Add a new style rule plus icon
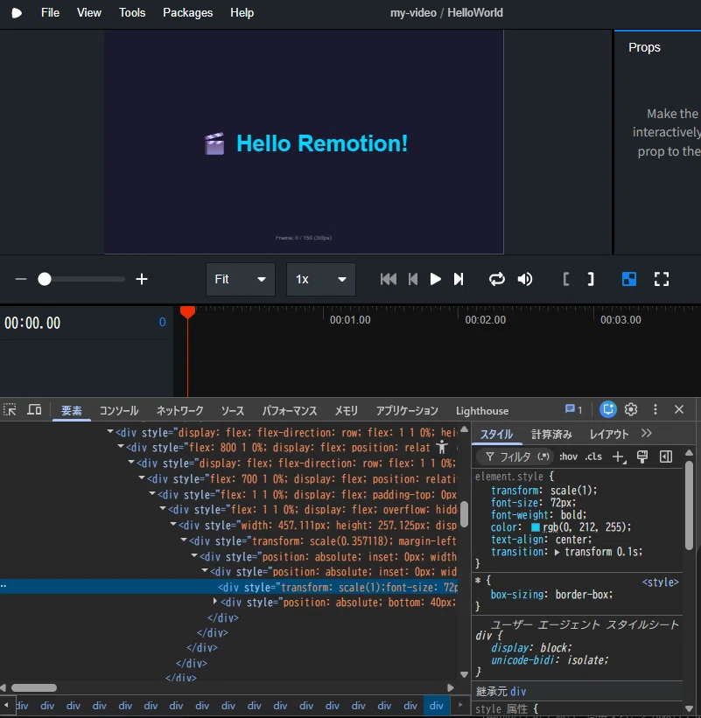Screen dimensions: 701x718 [x=619, y=457]
